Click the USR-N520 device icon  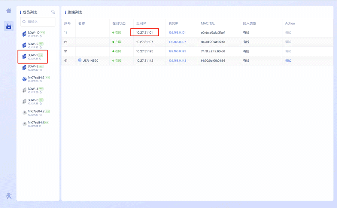click(80, 60)
